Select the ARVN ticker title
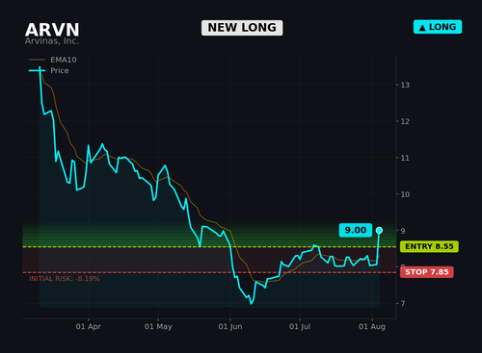The image size is (482, 353). pyautogui.click(x=52, y=30)
